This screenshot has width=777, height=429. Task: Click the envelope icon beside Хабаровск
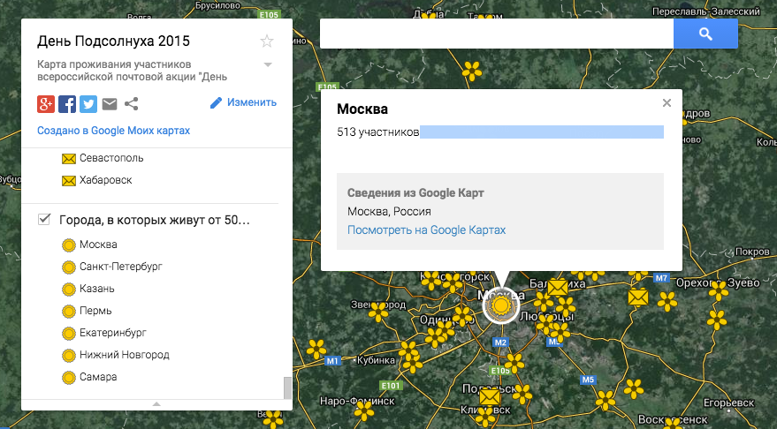coord(69,181)
